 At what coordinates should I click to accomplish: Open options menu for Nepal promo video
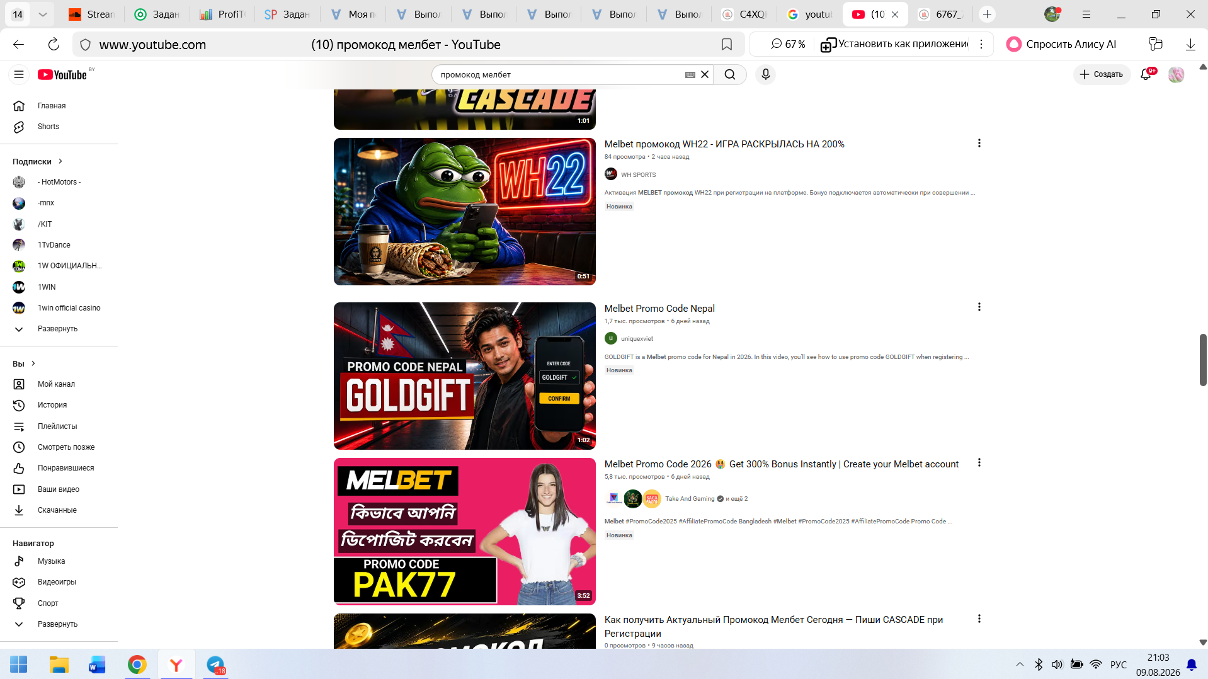[979, 307]
